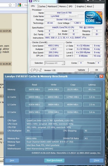
Task: Click the Validate button in CPU-Z
Action: point(81,70)
